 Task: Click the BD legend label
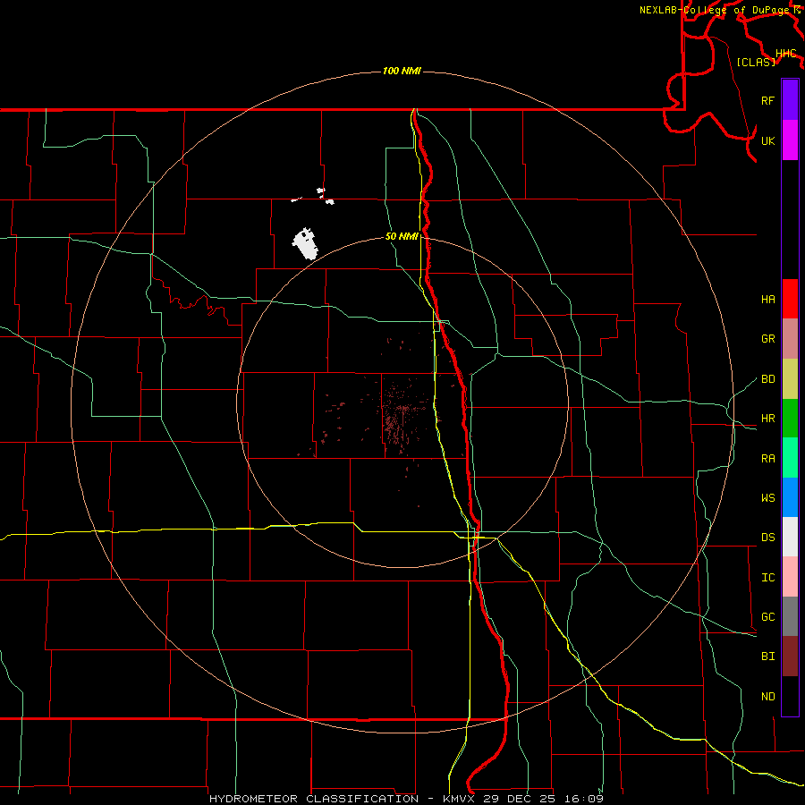coord(767,379)
